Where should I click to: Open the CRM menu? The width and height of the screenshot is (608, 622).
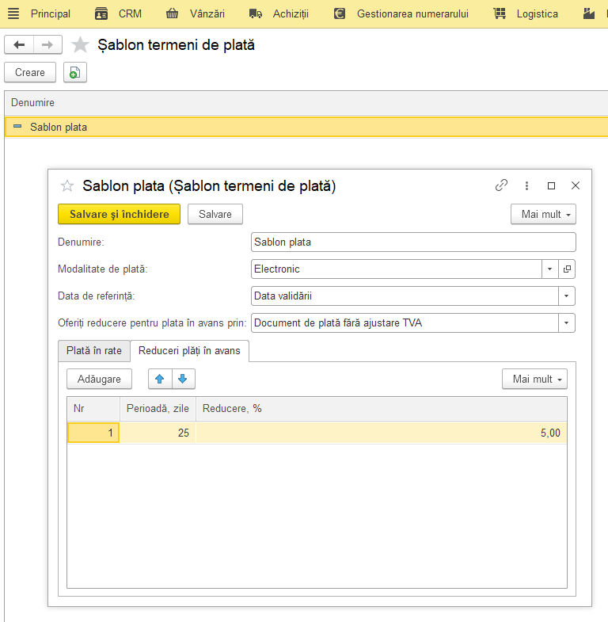point(130,14)
